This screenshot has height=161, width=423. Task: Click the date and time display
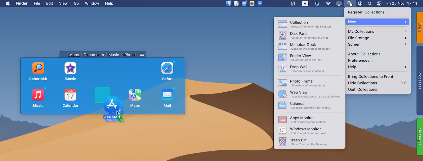(x=402, y=3)
